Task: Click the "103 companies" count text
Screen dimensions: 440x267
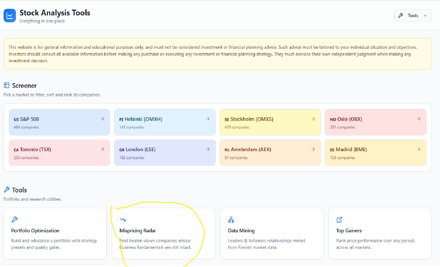Action: tap(342, 158)
